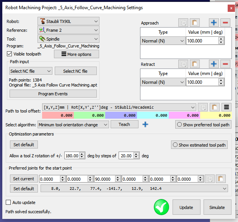Increase third joint 90.0000 stepper
The height and width of the screenshot is (222, 238).
click(117, 177)
